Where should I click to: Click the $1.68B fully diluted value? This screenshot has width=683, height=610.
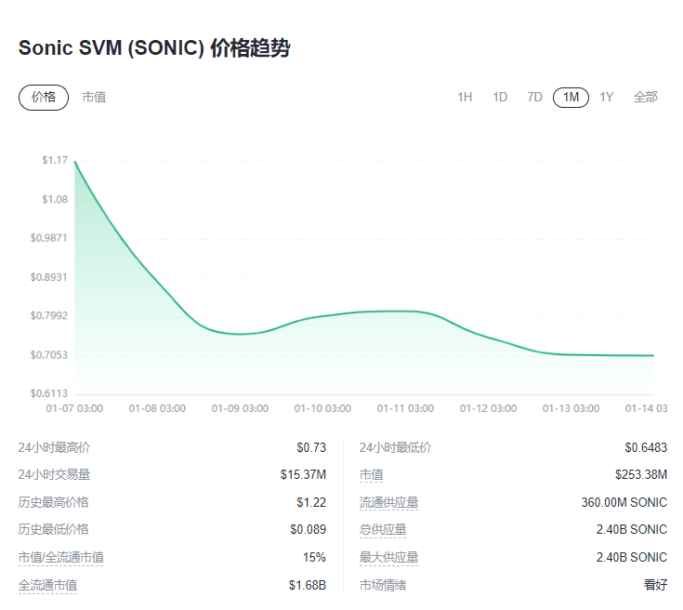tap(308, 586)
